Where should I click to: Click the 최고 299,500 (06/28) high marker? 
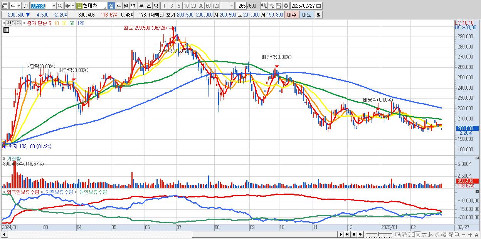click(x=145, y=28)
